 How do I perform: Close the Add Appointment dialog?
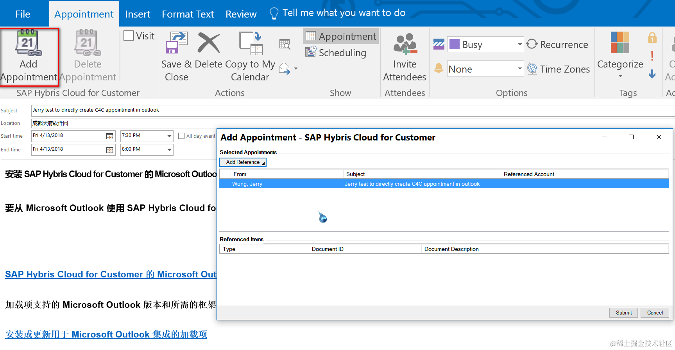659,137
